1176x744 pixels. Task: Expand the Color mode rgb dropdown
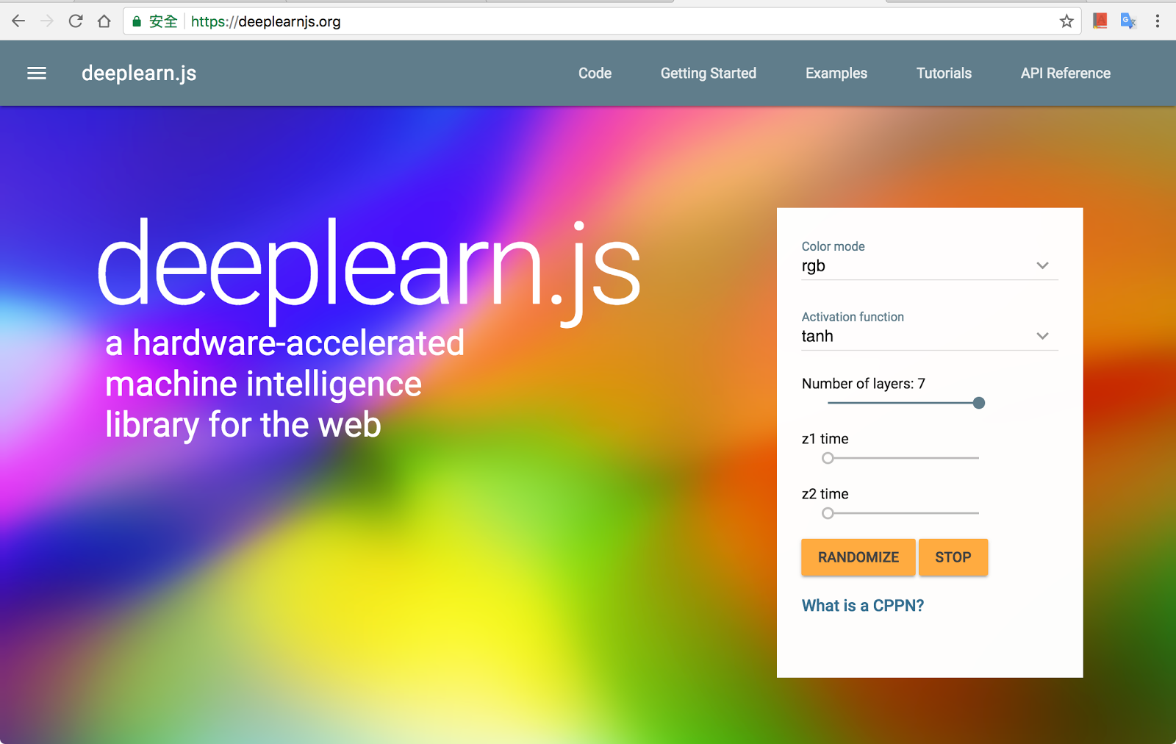(930, 266)
